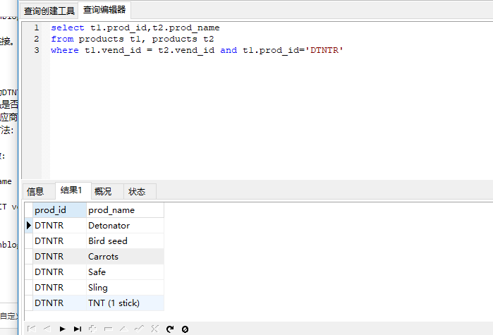This screenshot has width=493, height=335.
Task: Go to first record in navigator
Action: click(x=31, y=329)
